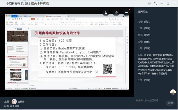Add a new WPS tab with plus
This screenshot has height=110, width=178.
(69, 16)
